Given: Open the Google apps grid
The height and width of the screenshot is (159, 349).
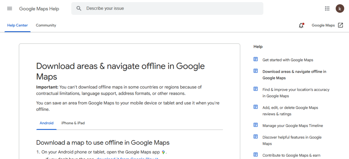Looking at the screenshot, I should pos(327,8).
